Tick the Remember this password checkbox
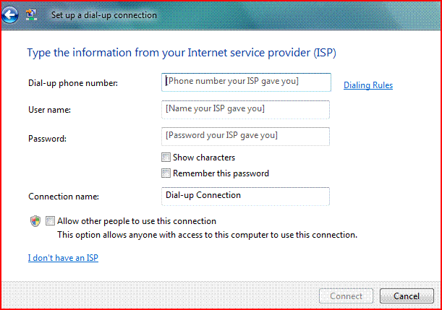The image size is (442, 310). pyautogui.click(x=166, y=173)
